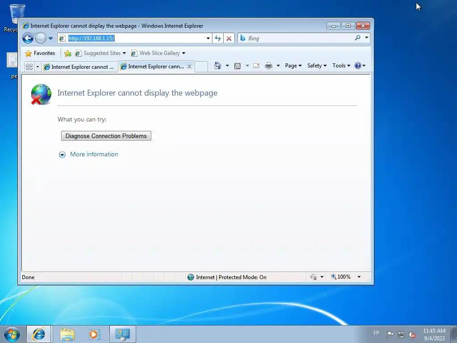457x343 pixels.
Task: Open Quick Tabs view icon
Action: tap(29, 67)
